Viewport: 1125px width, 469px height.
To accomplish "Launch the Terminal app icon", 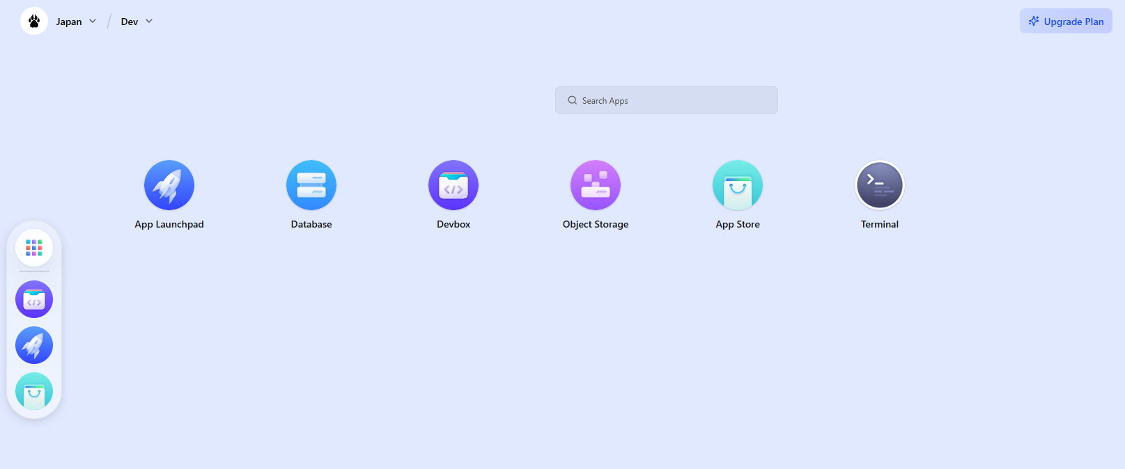I will pyautogui.click(x=880, y=185).
